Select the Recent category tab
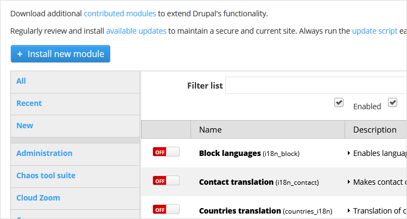This screenshot has height=219, width=407. coord(29,103)
